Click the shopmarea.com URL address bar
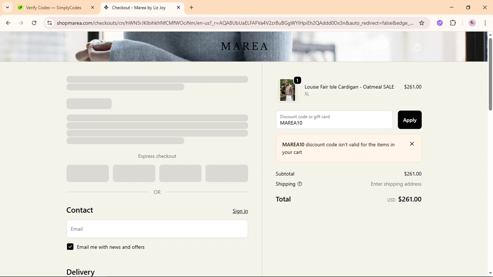 point(235,23)
